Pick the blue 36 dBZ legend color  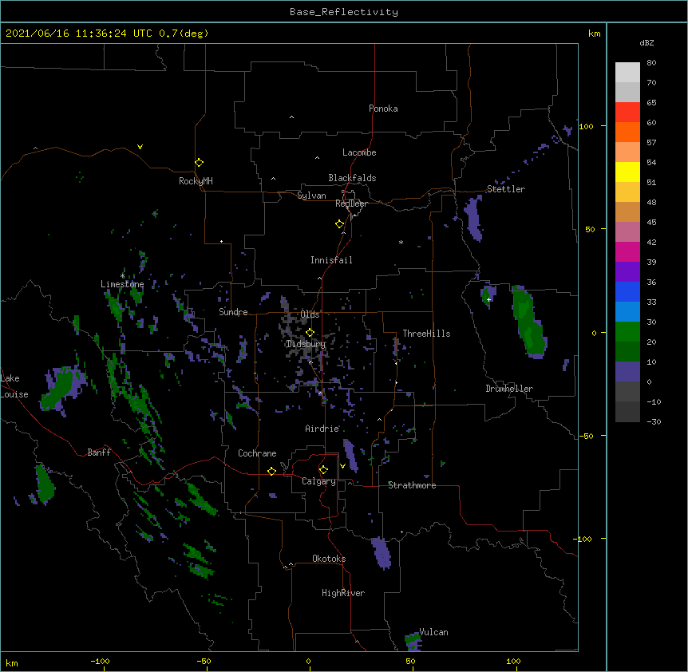coord(627,291)
